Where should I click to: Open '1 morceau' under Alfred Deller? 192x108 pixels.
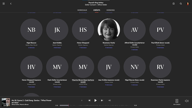[135, 50]
